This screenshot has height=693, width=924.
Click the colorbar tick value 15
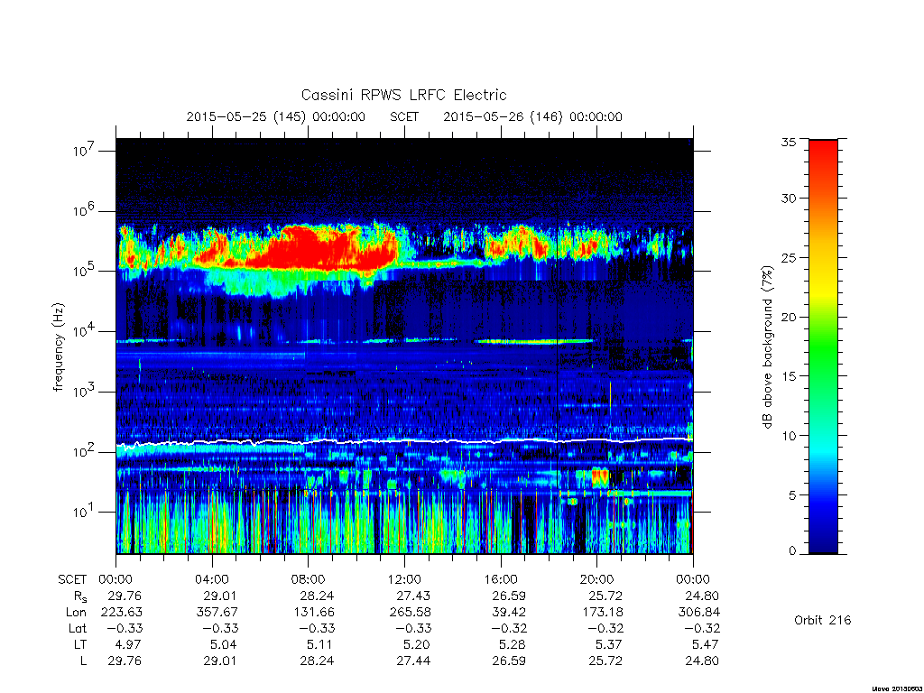[788, 376]
